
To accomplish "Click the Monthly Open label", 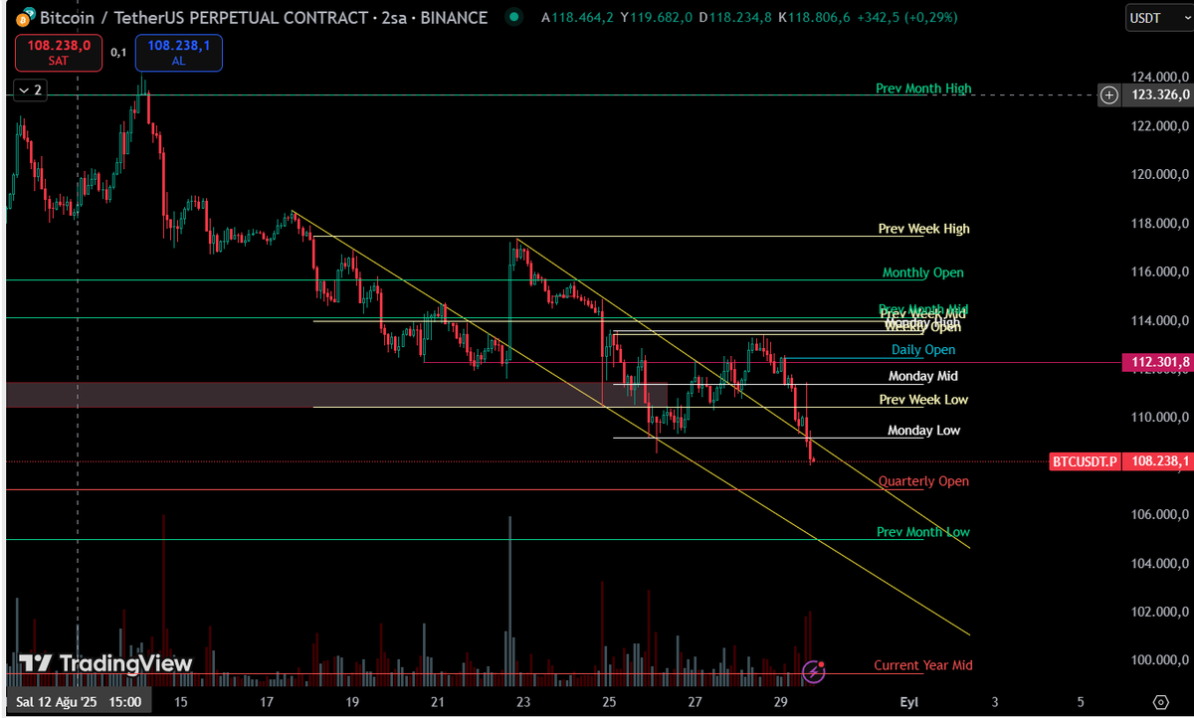I will 922,272.
